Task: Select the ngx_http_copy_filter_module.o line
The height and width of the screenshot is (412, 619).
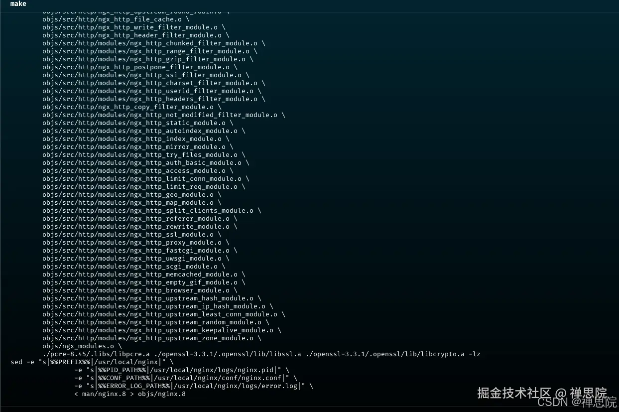Action: [x=131, y=107]
